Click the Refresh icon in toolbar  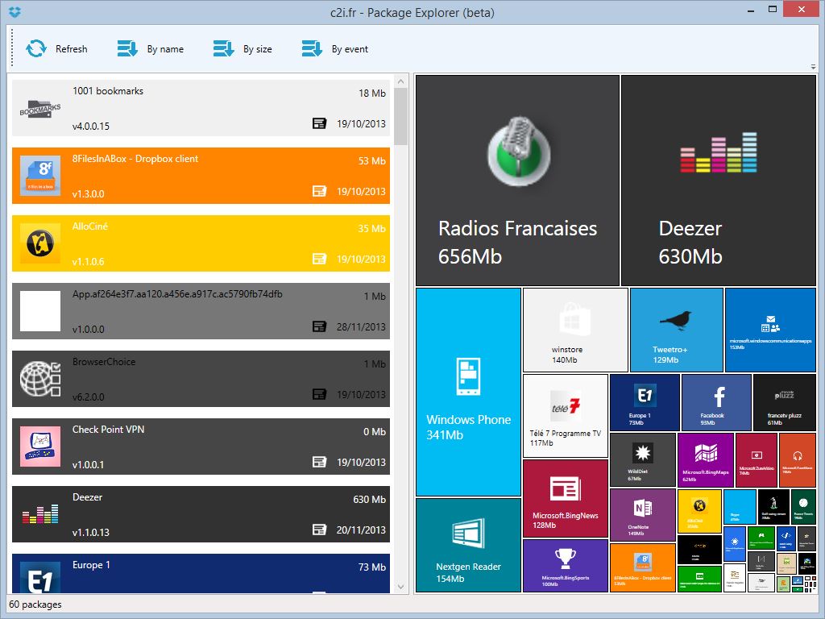(x=36, y=49)
